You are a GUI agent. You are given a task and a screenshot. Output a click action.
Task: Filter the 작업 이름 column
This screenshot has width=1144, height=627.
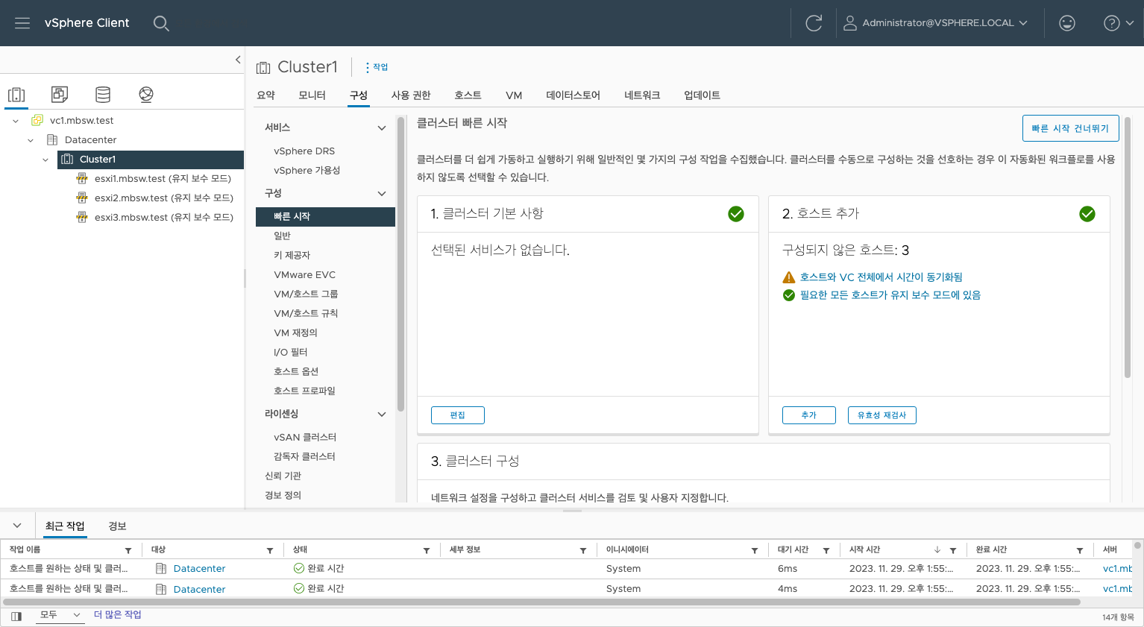(128, 550)
